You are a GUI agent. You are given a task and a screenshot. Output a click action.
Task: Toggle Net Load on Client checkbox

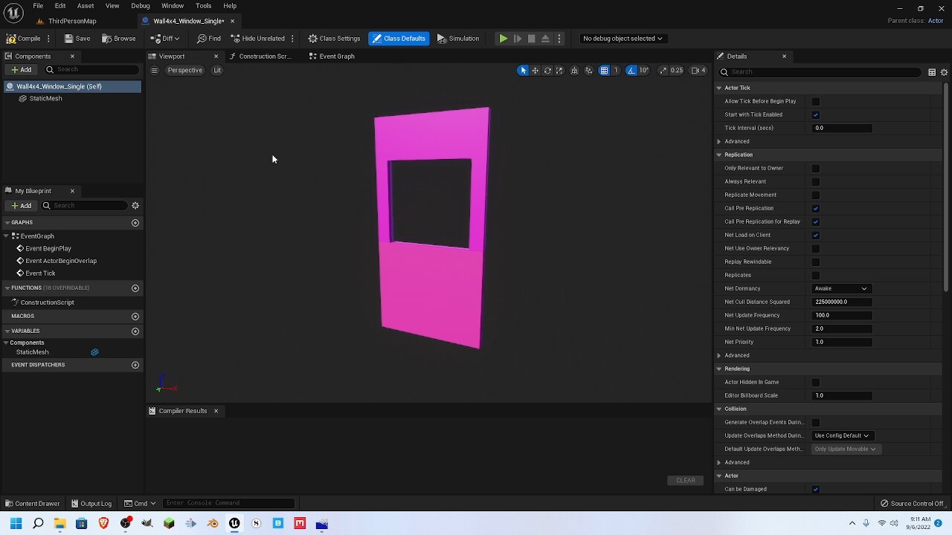pyautogui.click(x=816, y=236)
